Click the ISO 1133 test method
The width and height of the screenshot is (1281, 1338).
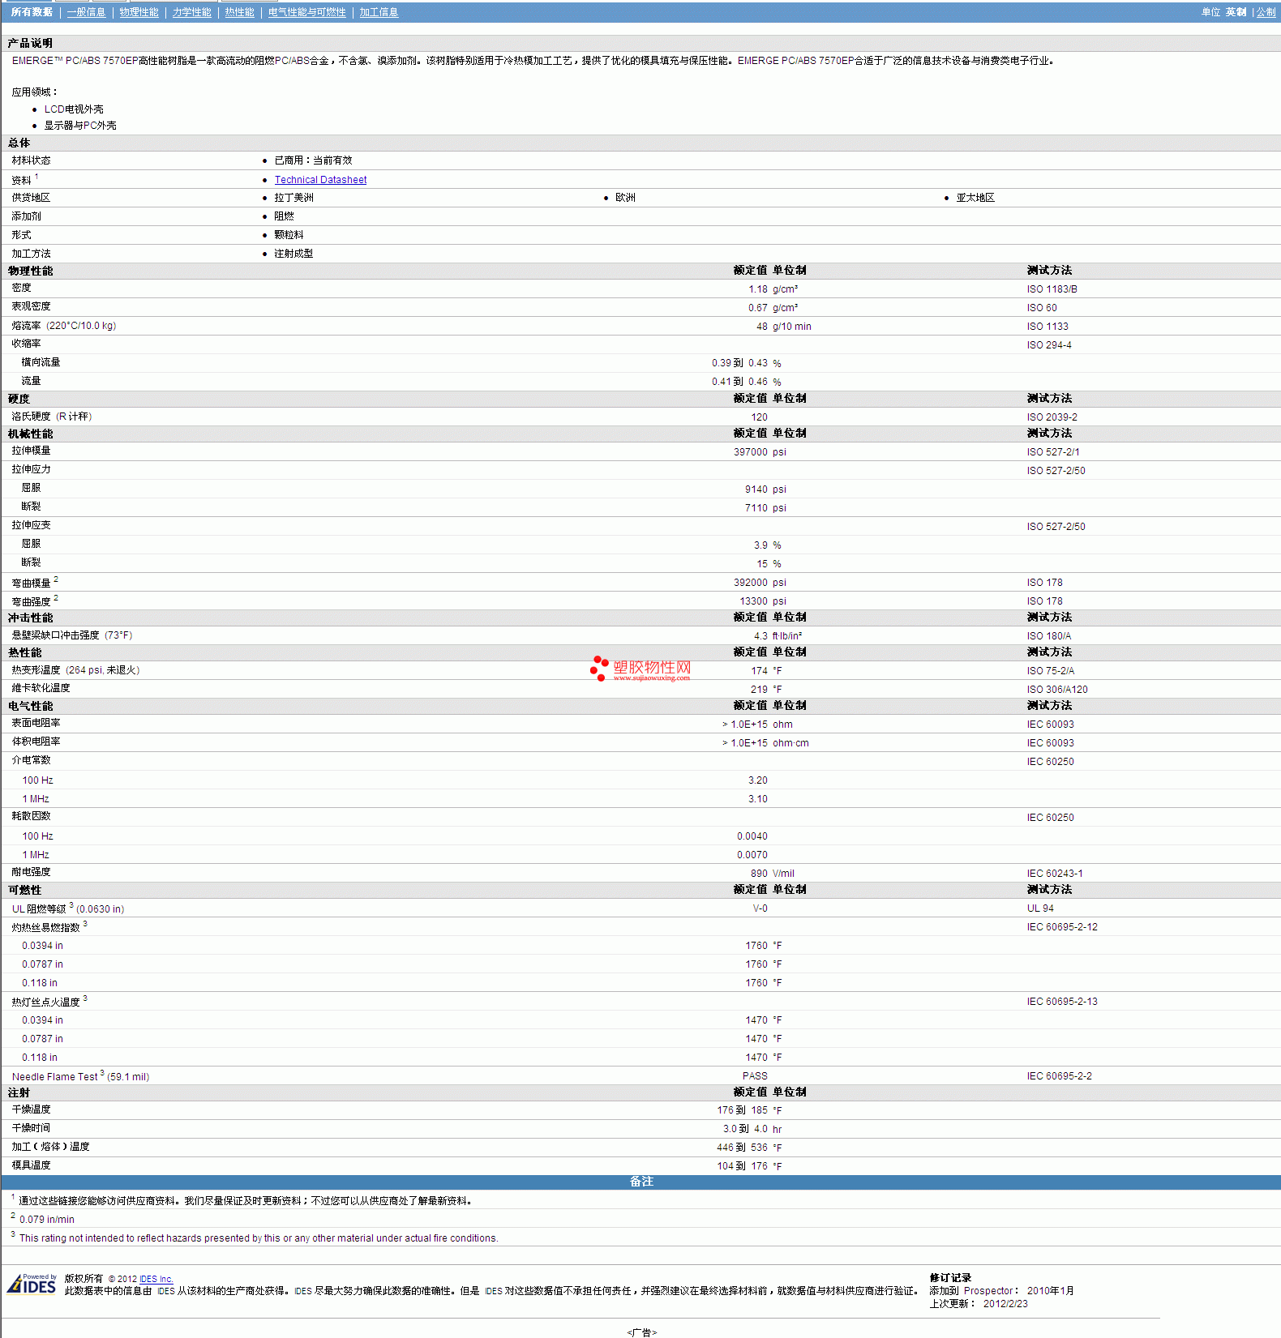click(1048, 327)
